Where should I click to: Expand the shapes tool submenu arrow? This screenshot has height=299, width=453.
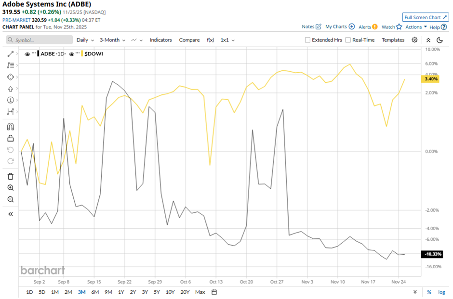click(x=17, y=77)
